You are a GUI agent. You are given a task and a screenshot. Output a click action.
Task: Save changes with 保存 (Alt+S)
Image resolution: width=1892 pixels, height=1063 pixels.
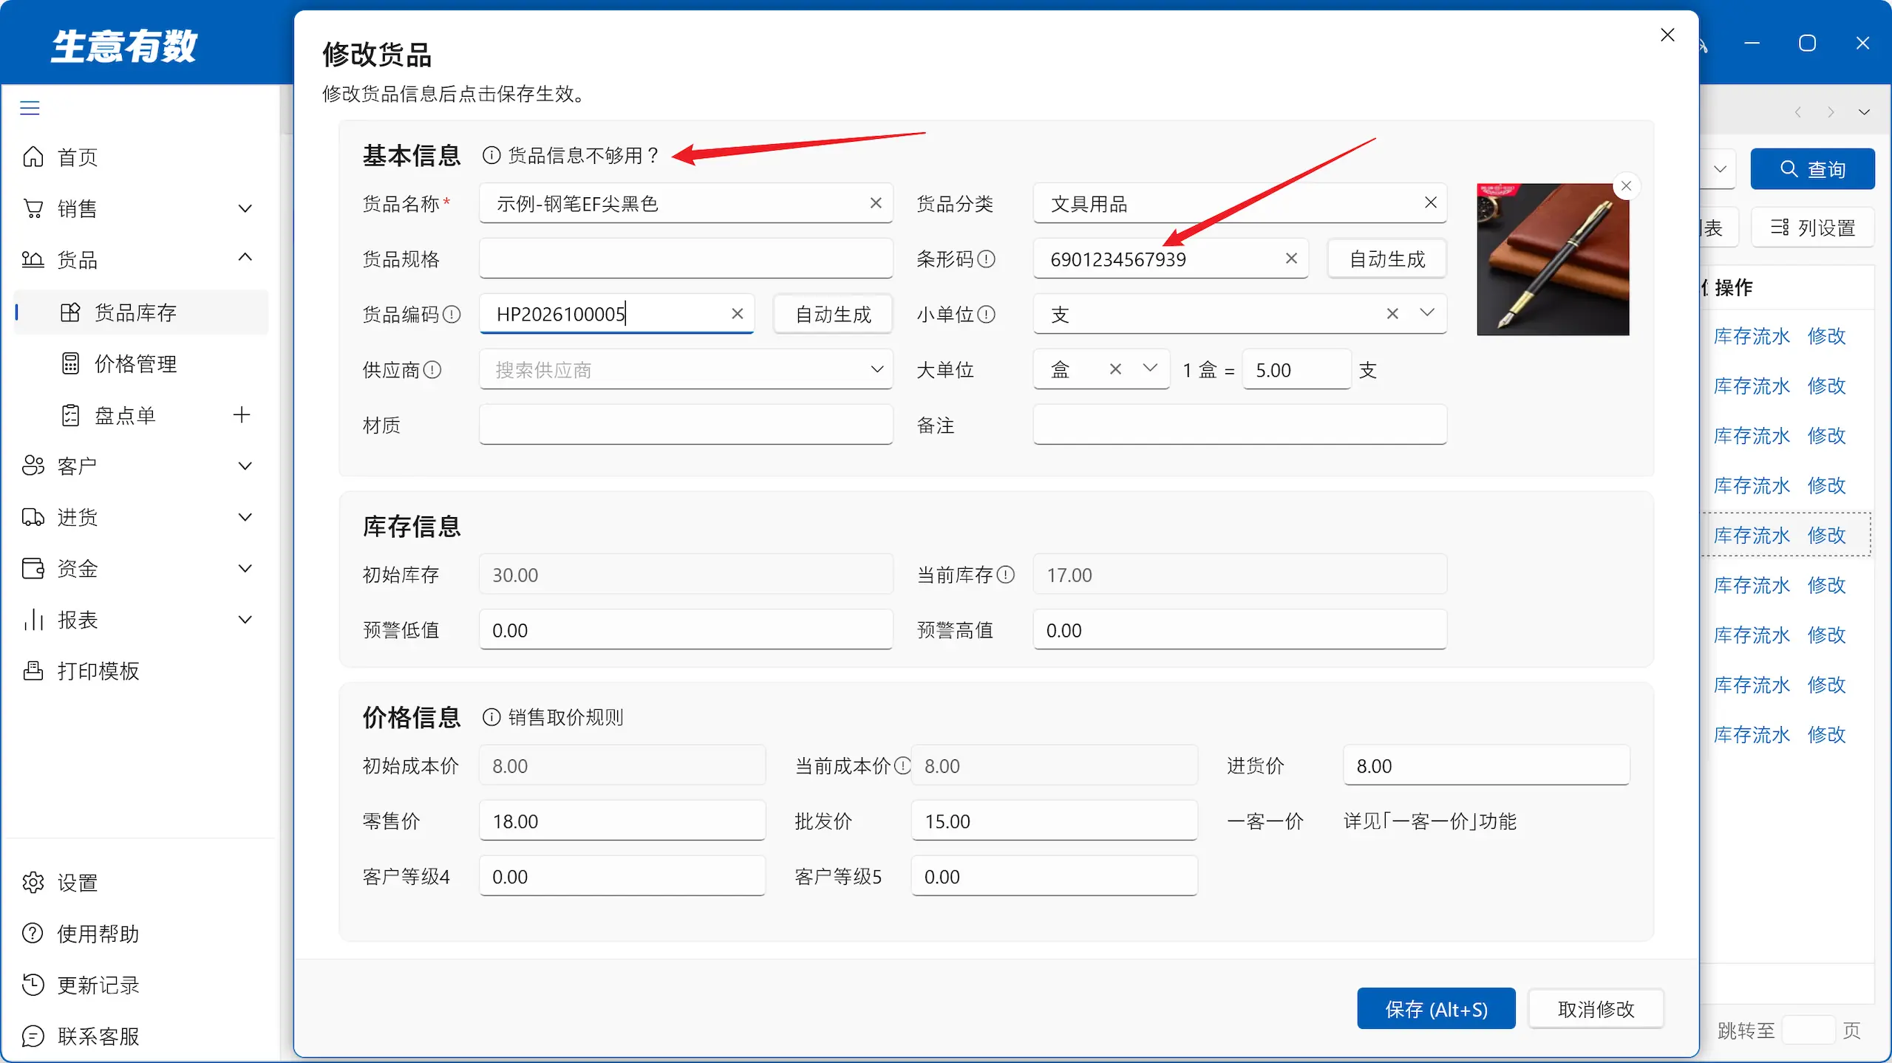pyautogui.click(x=1436, y=1008)
